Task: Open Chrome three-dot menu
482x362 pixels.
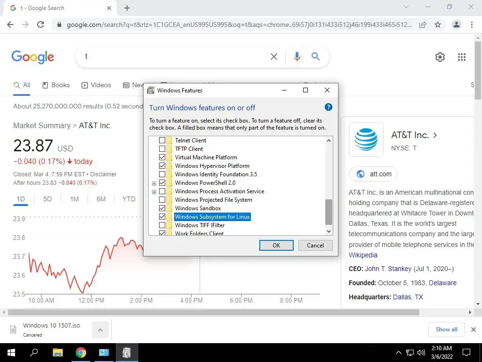Action: coord(472,25)
